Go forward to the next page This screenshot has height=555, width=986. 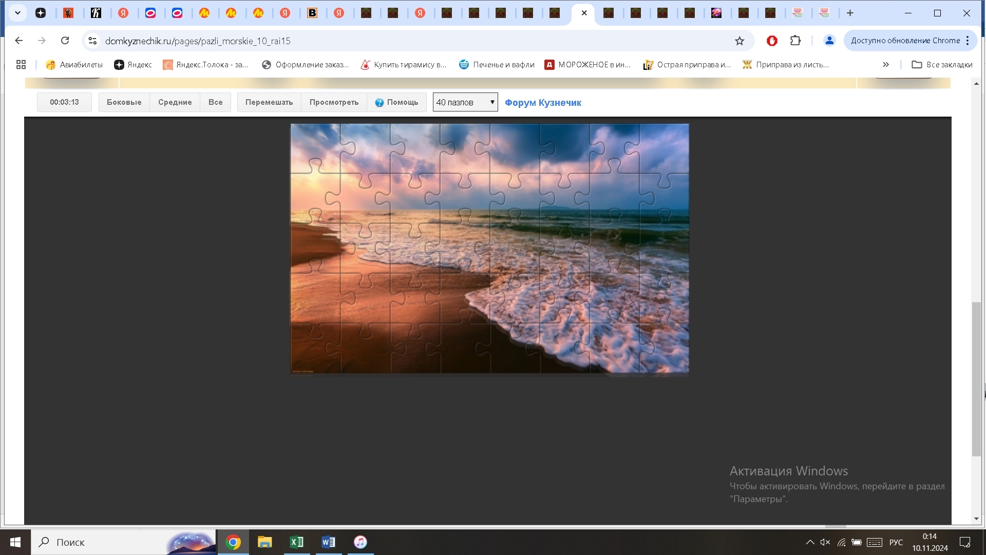(42, 41)
